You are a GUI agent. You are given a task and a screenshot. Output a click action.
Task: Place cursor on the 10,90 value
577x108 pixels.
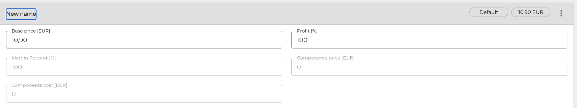pos(19,40)
